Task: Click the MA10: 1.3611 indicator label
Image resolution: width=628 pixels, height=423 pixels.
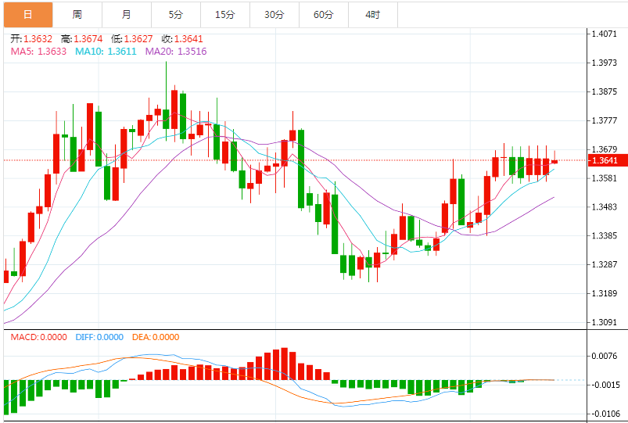Action: pos(106,52)
